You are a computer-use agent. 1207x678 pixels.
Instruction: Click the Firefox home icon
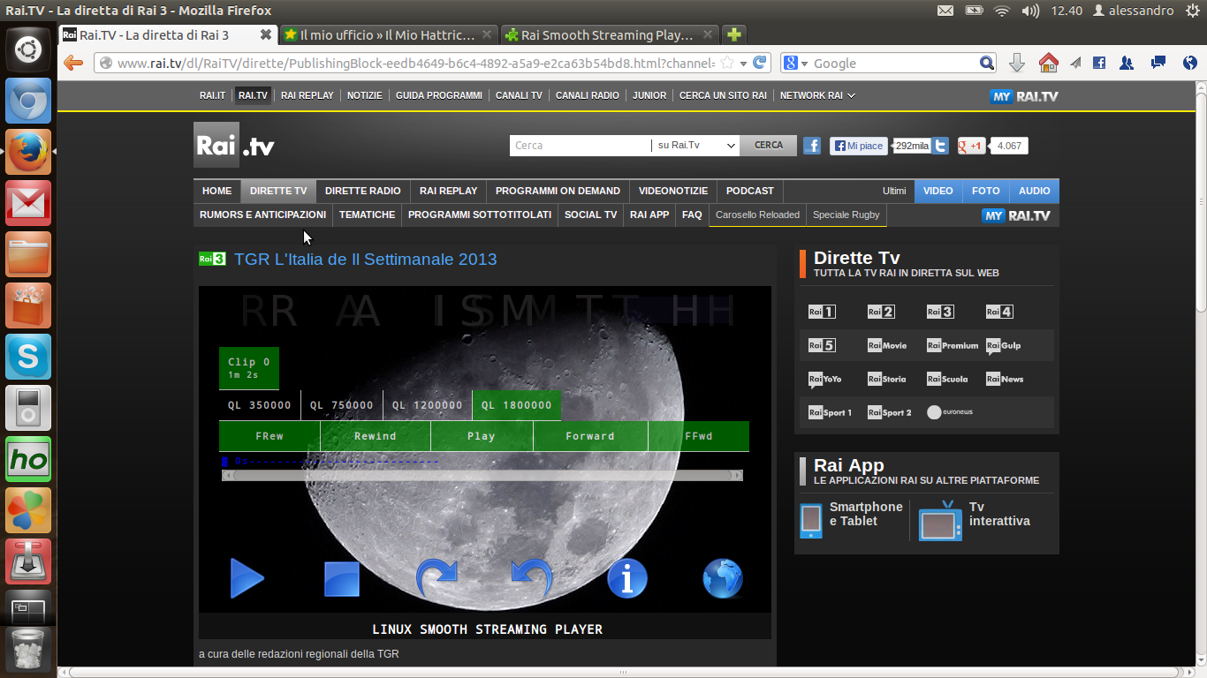[x=1048, y=63]
